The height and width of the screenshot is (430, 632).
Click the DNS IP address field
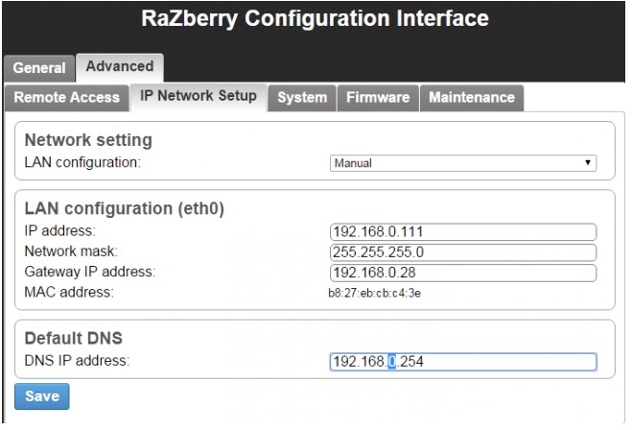463,362
